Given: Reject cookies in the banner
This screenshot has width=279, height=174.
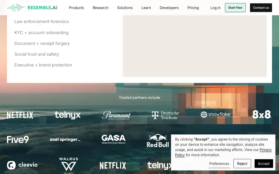Looking at the screenshot, I should [x=242, y=164].
